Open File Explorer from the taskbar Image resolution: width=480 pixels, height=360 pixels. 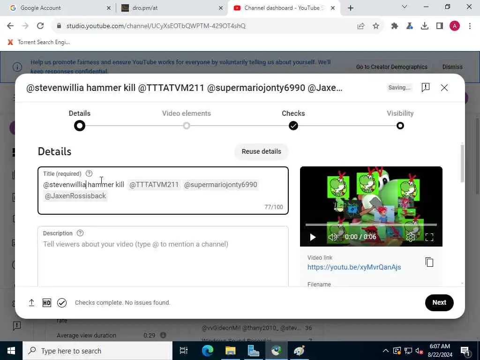click(230, 351)
